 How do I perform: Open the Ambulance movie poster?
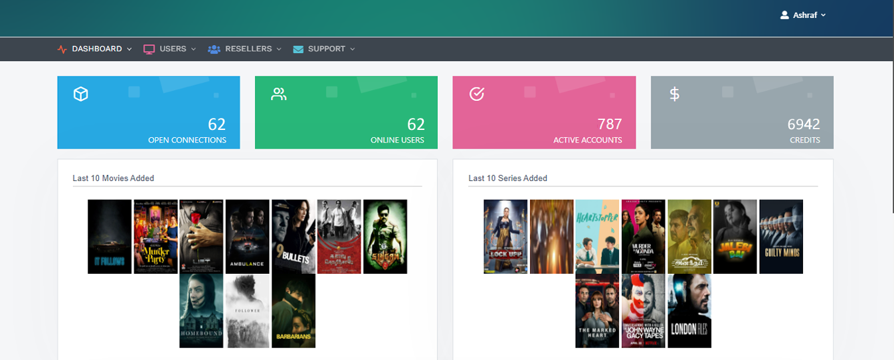coord(247,237)
